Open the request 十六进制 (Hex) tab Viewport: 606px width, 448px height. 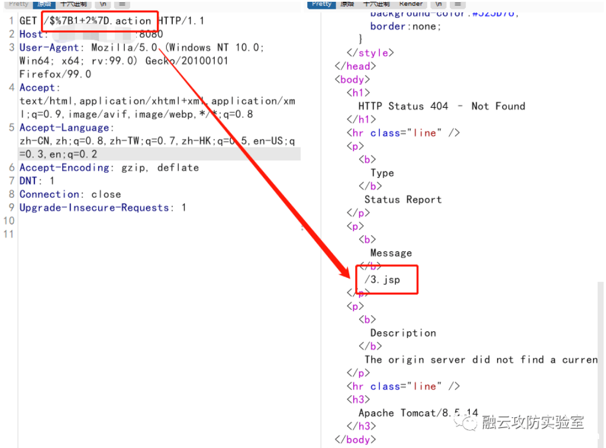coord(73,4)
